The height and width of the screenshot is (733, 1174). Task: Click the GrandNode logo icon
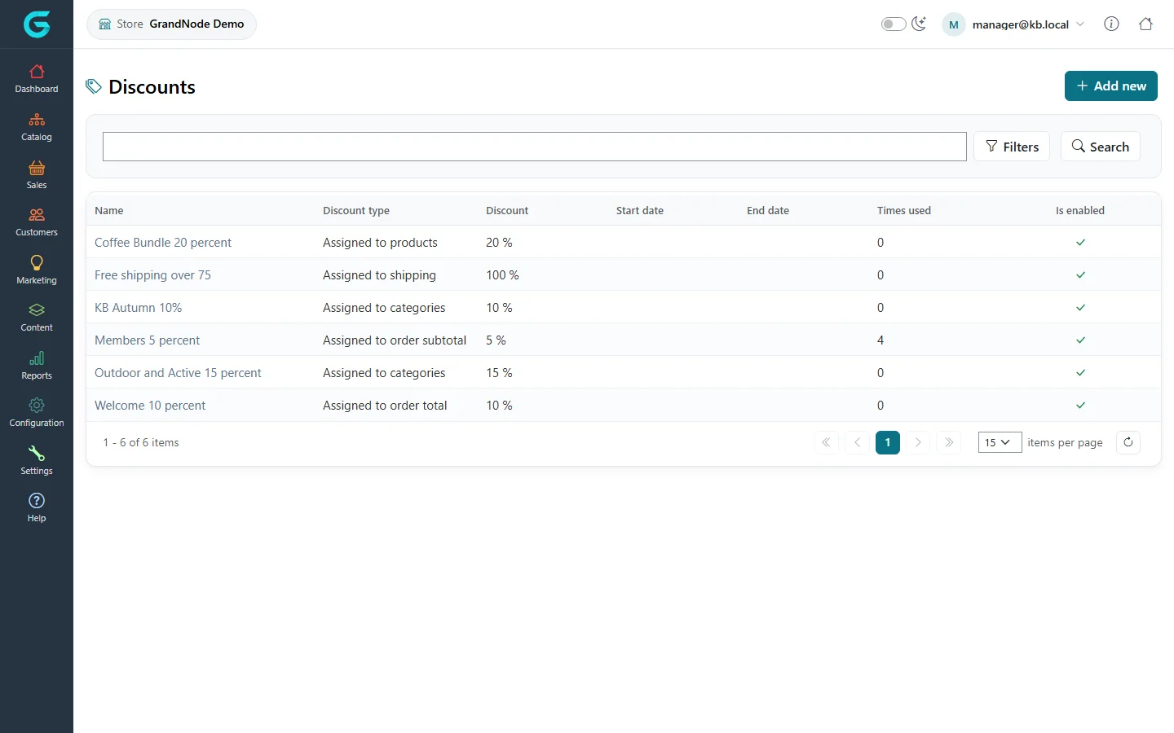point(37,24)
